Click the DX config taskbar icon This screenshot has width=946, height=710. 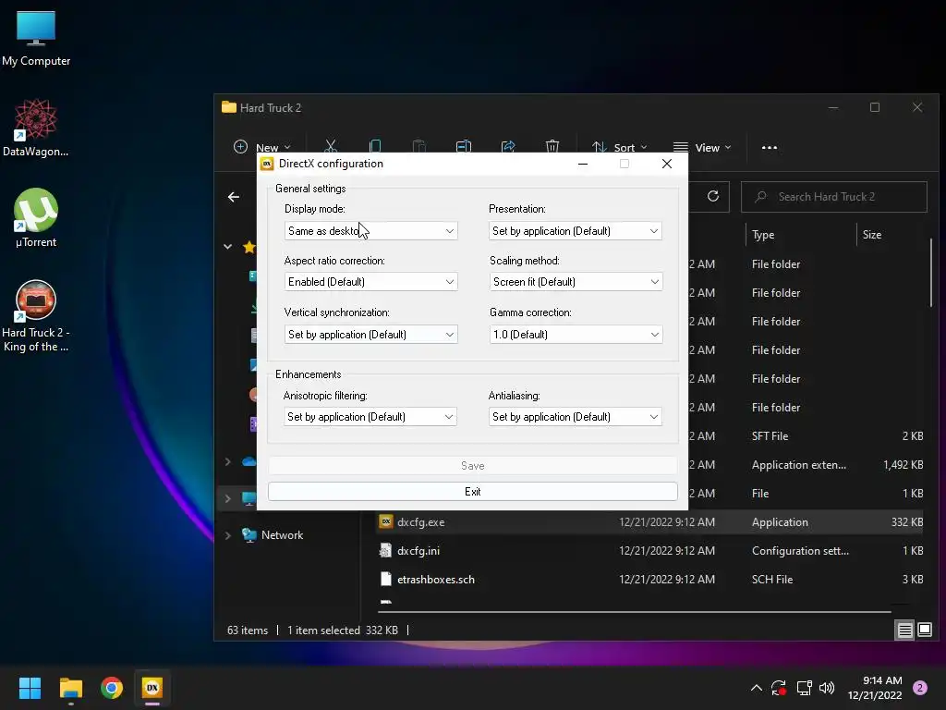coord(152,688)
